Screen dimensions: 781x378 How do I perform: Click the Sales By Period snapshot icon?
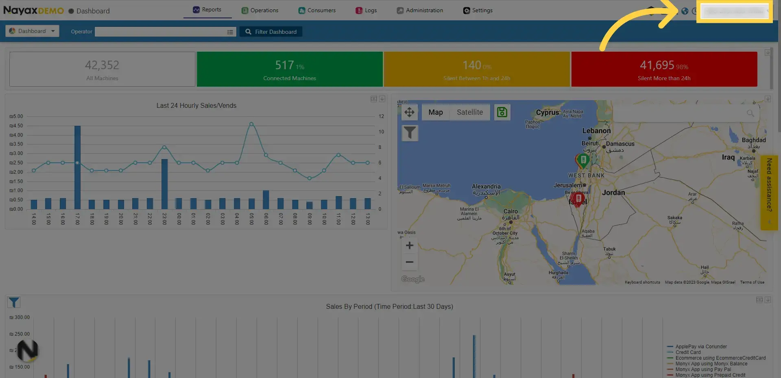coord(759,300)
